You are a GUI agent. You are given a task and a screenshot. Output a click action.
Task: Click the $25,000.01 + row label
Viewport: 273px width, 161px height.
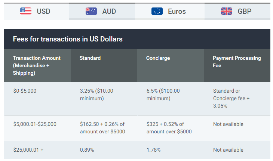[28, 150]
